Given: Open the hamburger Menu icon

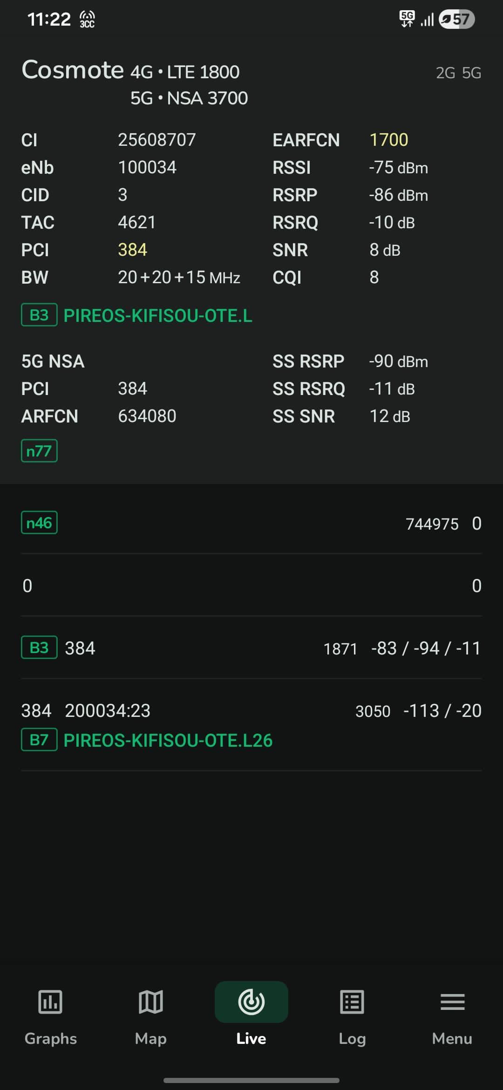Looking at the screenshot, I should [x=453, y=1001].
